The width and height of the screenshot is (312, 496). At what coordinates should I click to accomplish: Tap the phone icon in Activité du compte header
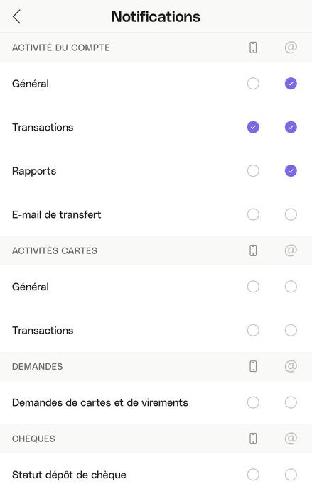[x=253, y=48]
